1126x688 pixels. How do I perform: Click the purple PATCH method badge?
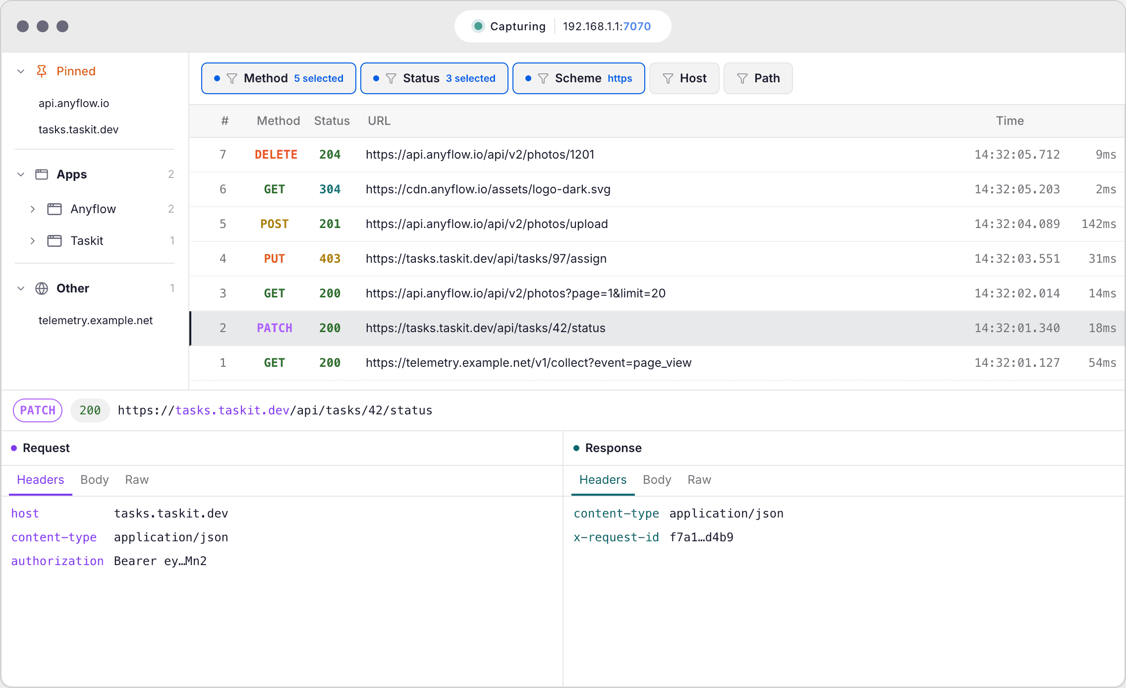(38, 410)
